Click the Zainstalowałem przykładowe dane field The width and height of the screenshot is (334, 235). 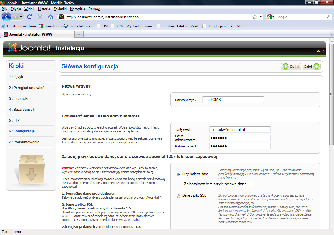[218, 184]
